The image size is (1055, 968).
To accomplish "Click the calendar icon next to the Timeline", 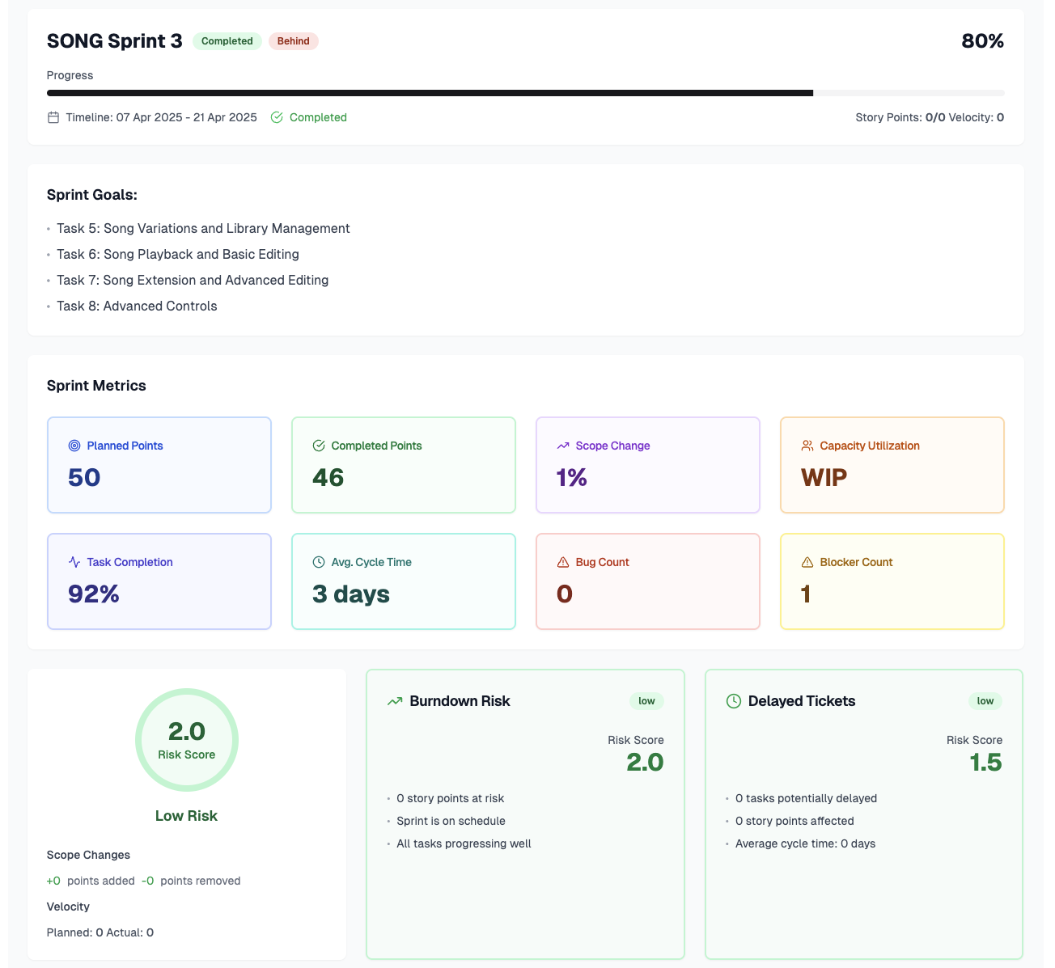I will point(53,116).
